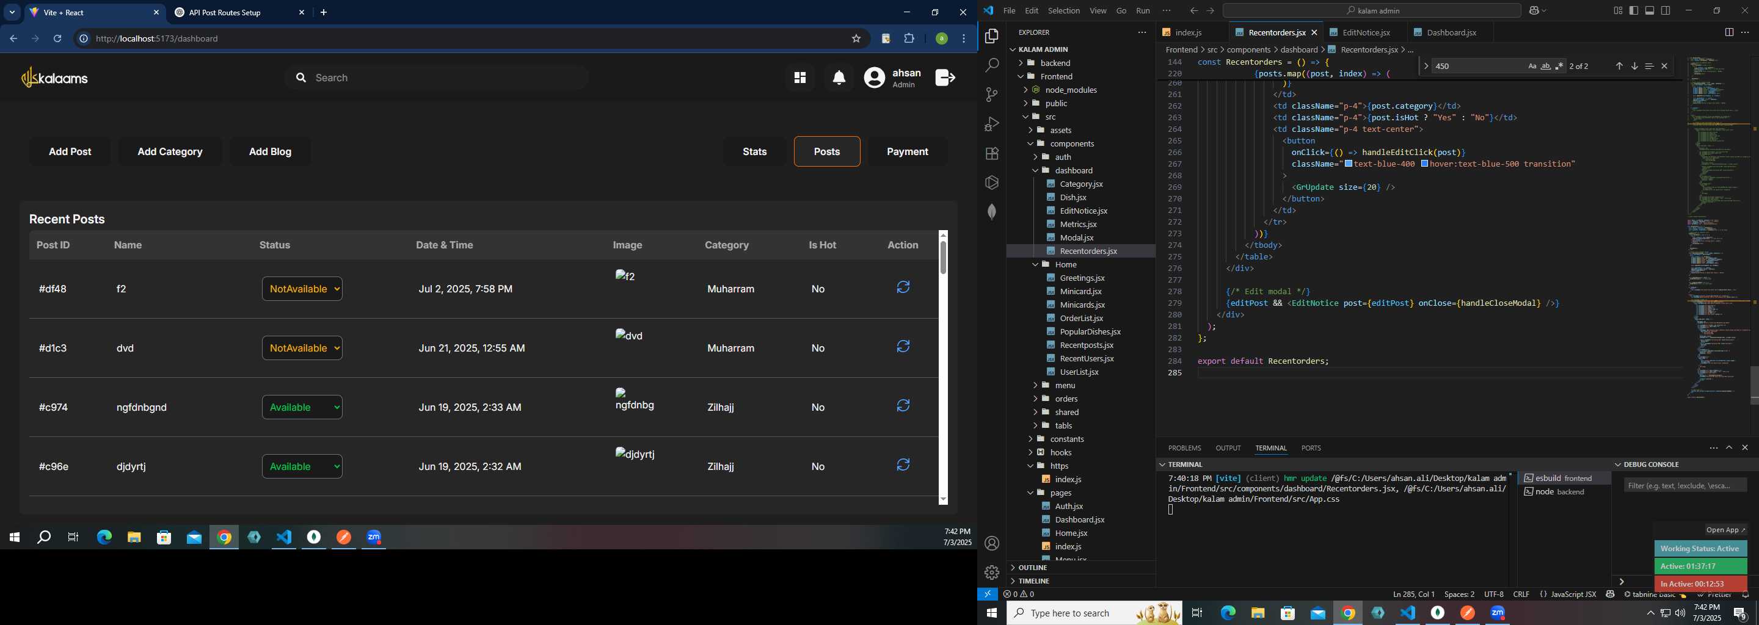This screenshot has width=1759, height=625.
Task: Reload the localhost dashboard page in Chrome
Action: point(57,39)
